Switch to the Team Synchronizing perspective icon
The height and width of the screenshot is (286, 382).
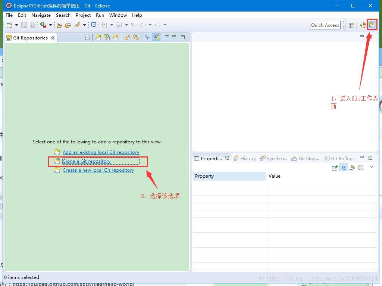(363, 25)
